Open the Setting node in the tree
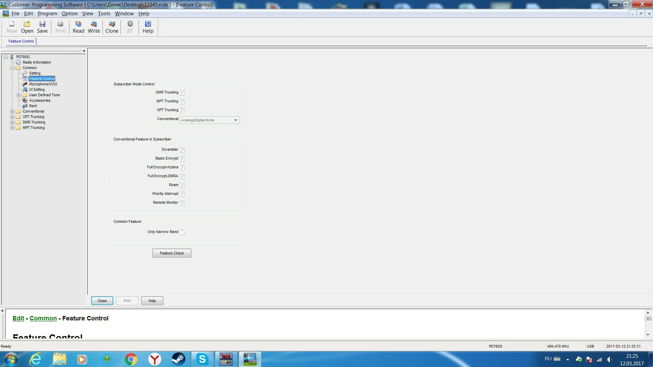The height and width of the screenshot is (367, 653). pyautogui.click(x=35, y=73)
